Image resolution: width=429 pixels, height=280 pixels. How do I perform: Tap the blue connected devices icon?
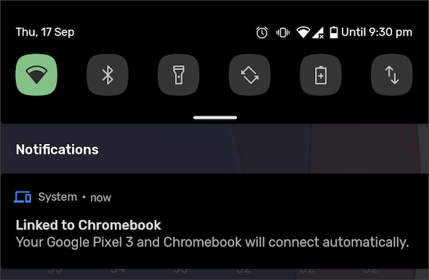[x=22, y=197]
